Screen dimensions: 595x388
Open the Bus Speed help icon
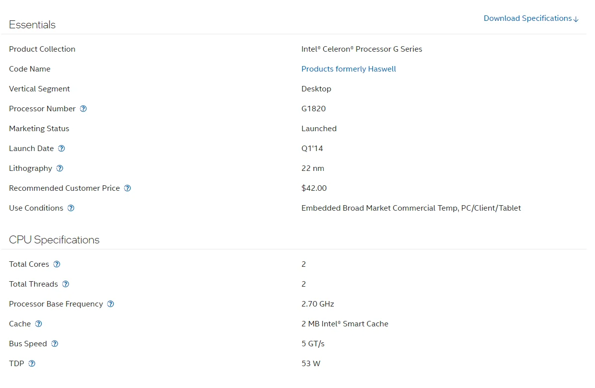pos(55,344)
